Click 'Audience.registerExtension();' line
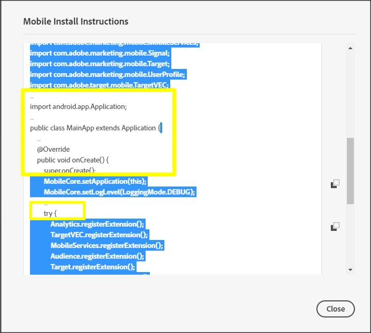The width and height of the screenshot is (371, 333). [x=97, y=256]
